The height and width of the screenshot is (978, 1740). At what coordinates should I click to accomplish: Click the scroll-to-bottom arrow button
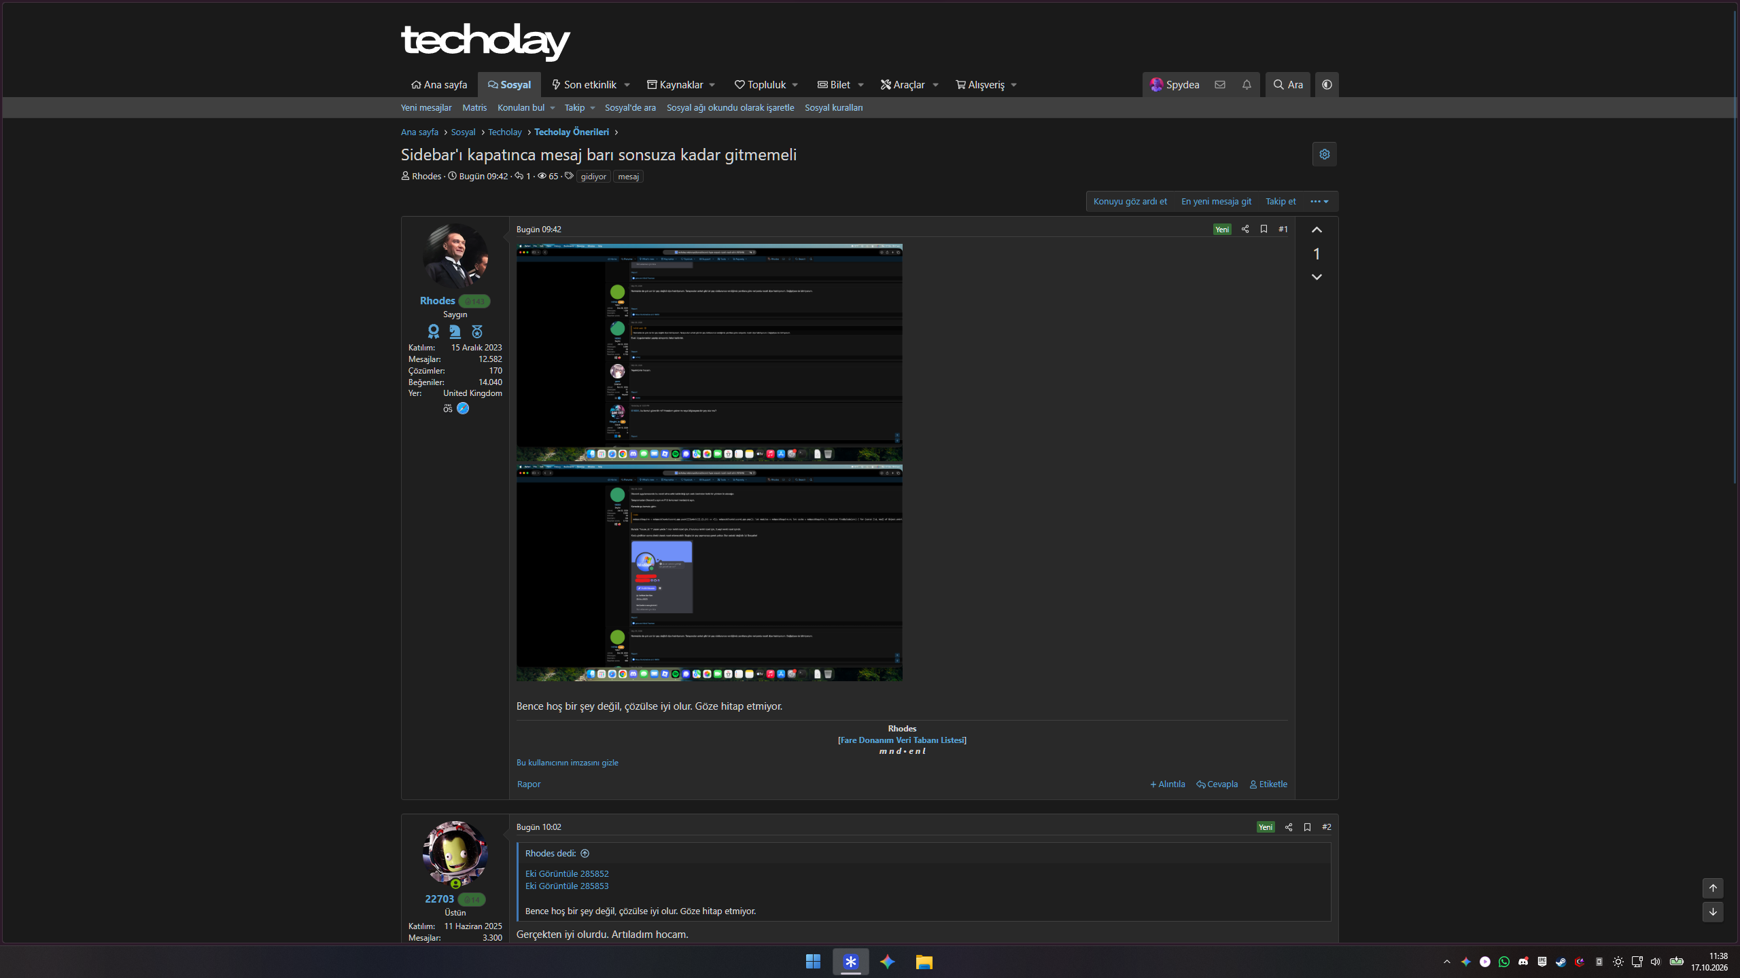point(1713,912)
